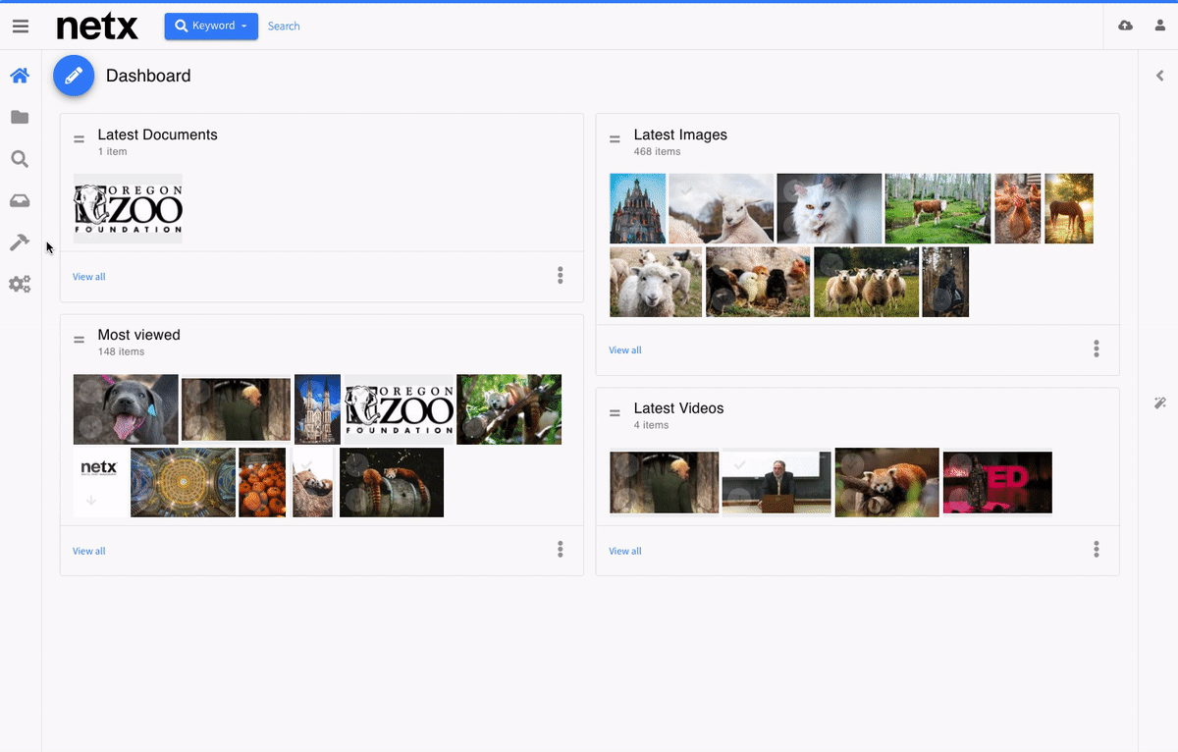Open Latest Images three-dot options menu
1178x752 pixels.
tap(1097, 349)
